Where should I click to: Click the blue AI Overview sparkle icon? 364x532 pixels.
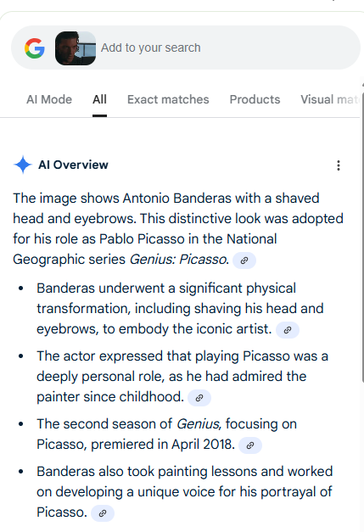(x=23, y=165)
